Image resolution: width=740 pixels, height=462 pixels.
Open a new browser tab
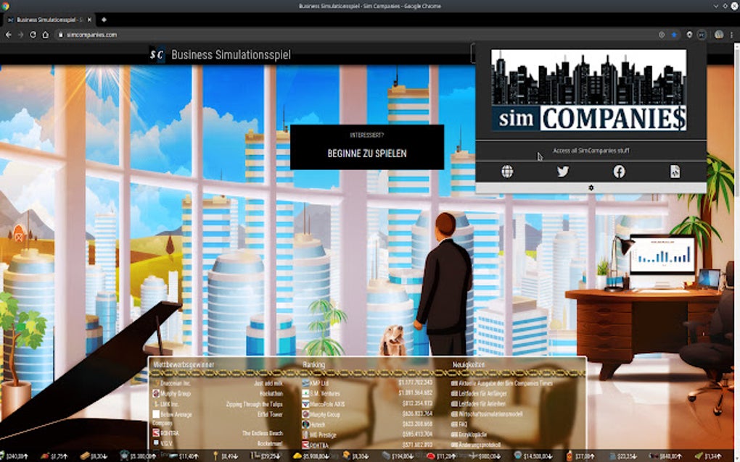104,20
